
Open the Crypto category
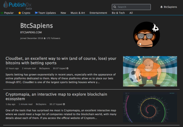point(26,13)
